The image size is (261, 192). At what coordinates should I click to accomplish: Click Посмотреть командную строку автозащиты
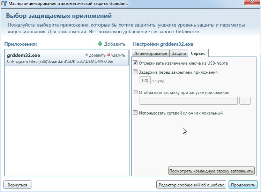pyautogui.click(x=211, y=171)
